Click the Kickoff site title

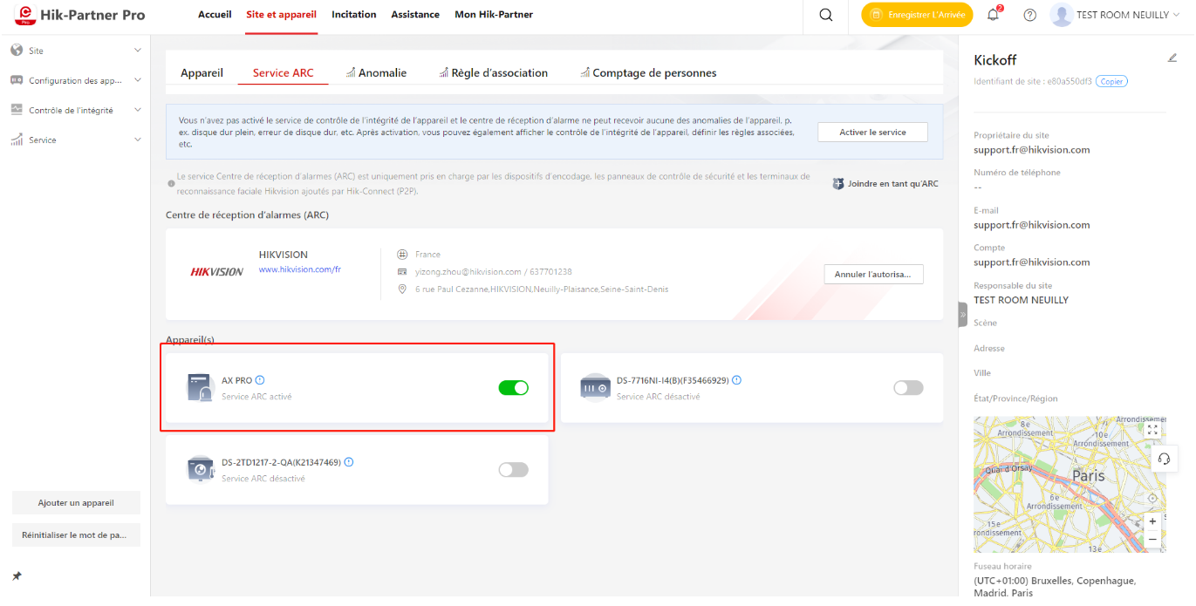(995, 60)
